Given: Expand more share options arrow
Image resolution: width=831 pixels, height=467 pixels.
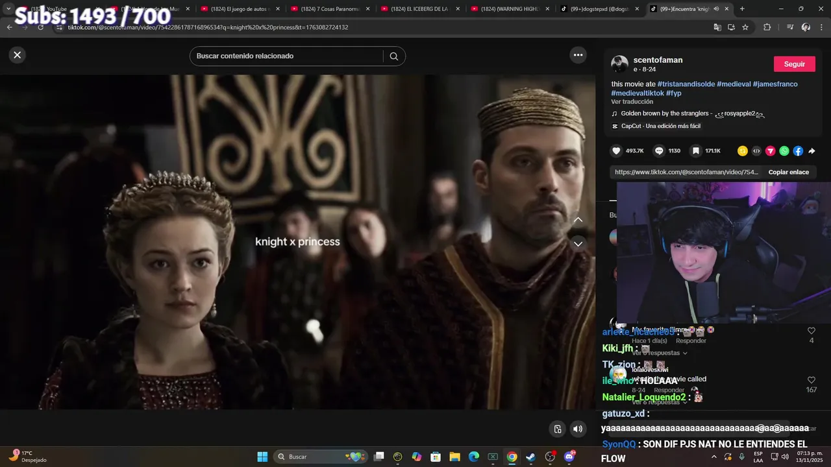Looking at the screenshot, I should pos(812,151).
